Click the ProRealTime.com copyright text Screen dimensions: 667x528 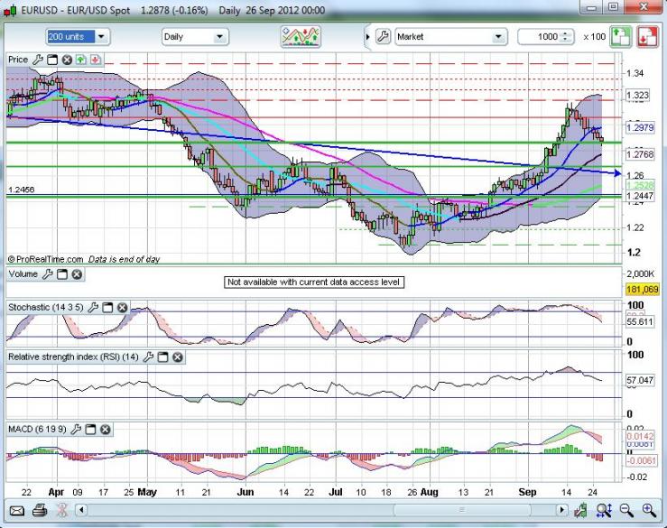click(45, 259)
